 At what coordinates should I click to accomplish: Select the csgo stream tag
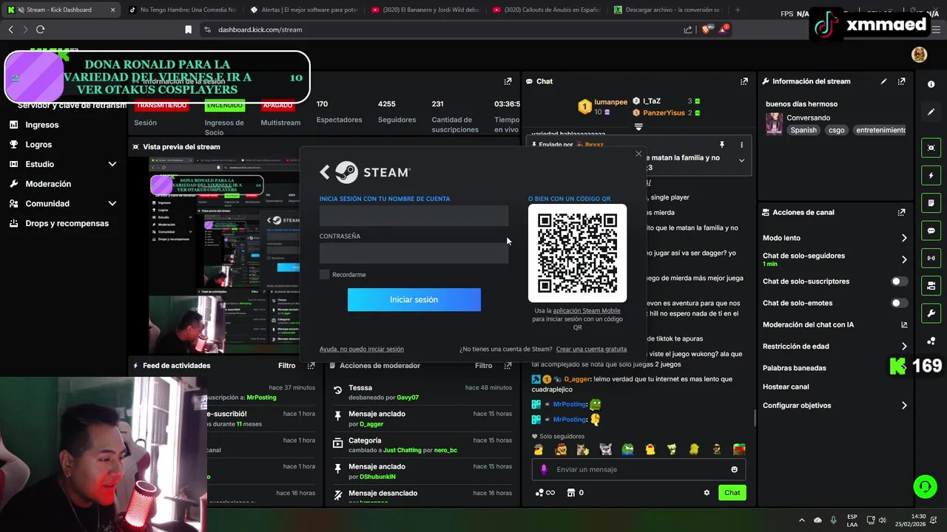(836, 130)
